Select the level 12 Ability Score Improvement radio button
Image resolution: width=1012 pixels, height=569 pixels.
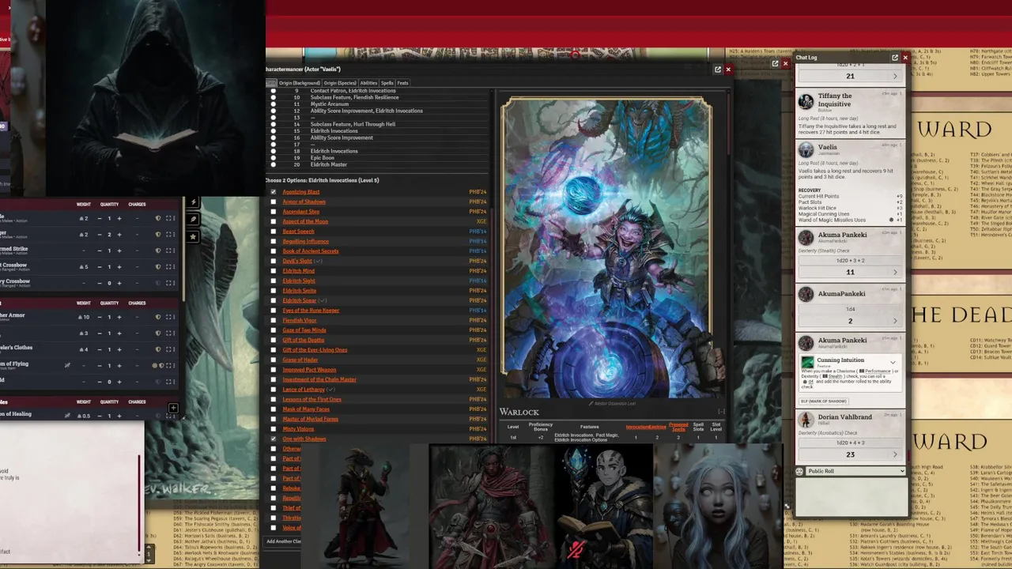(x=274, y=111)
